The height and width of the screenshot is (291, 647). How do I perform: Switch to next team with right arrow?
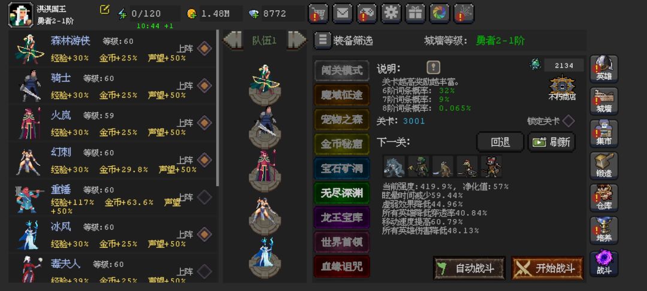coord(297,40)
